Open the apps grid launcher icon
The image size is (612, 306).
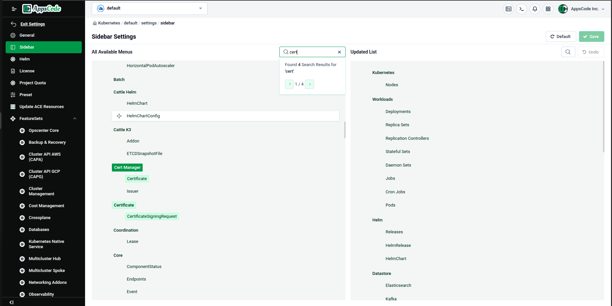click(548, 9)
